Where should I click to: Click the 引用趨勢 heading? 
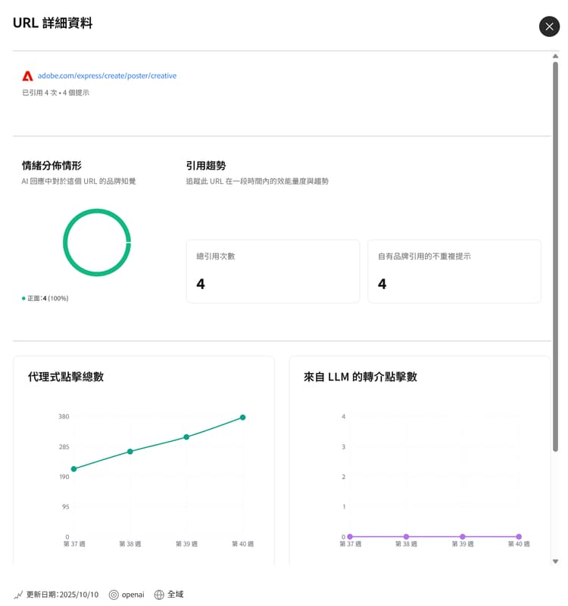[x=206, y=166]
